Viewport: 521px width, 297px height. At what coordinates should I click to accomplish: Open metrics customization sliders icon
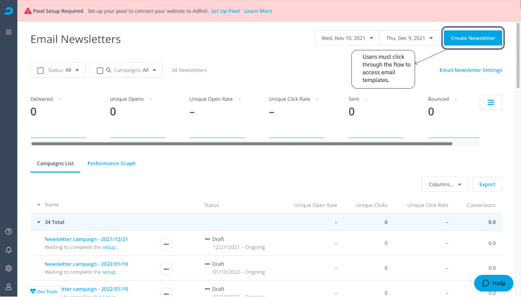tap(491, 103)
